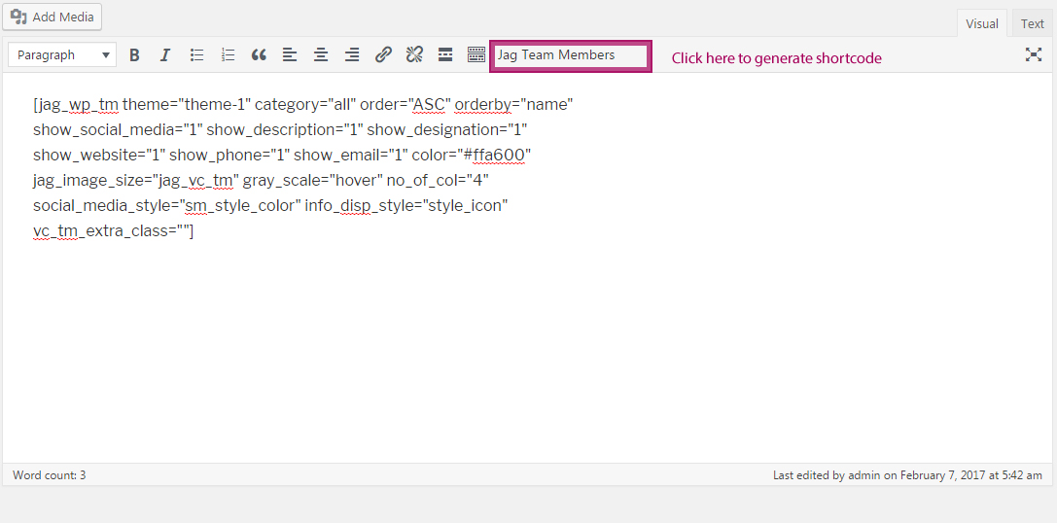
Task: Click the gray_scale="hover" text
Action: tap(313, 180)
